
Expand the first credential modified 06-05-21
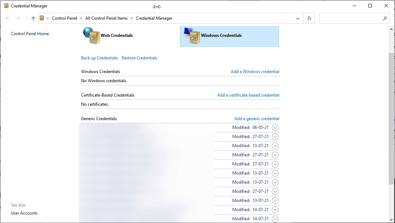tap(275, 127)
